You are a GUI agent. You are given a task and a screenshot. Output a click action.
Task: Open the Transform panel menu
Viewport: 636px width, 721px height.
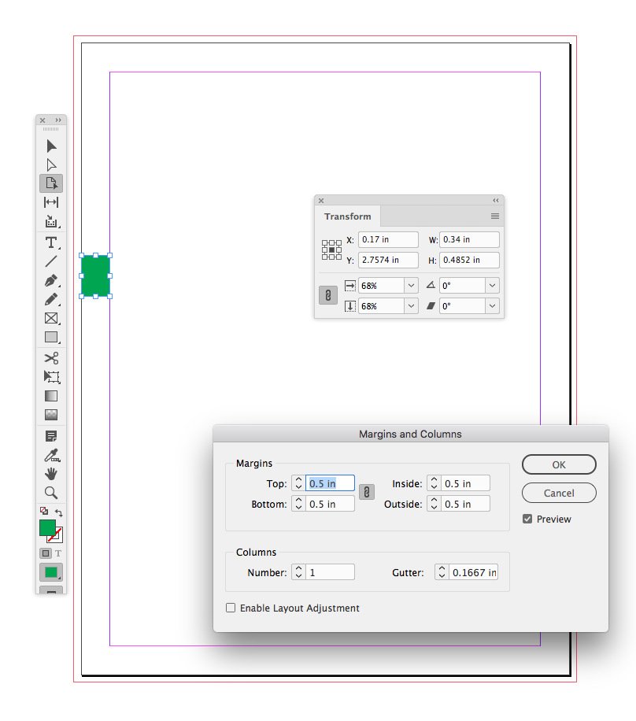pyautogui.click(x=495, y=216)
